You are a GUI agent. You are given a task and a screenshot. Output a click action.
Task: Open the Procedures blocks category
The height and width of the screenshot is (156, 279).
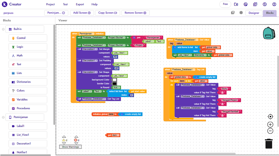point(28,108)
